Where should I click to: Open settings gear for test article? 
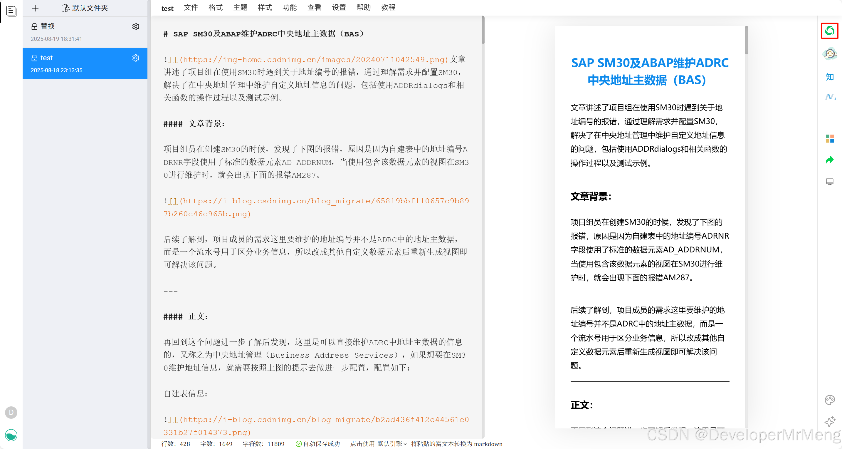pyautogui.click(x=136, y=58)
